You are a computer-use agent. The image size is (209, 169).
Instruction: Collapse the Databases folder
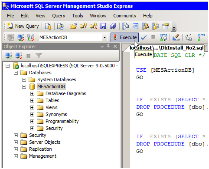[x=16, y=73]
